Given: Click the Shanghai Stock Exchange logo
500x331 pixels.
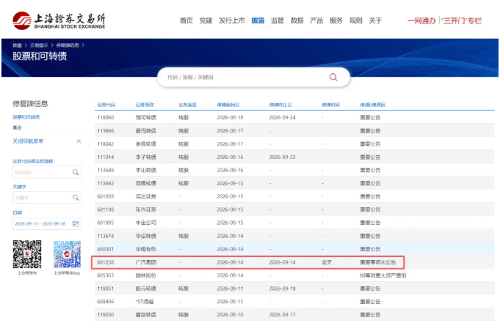Looking at the screenshot, I should [59, 21].
